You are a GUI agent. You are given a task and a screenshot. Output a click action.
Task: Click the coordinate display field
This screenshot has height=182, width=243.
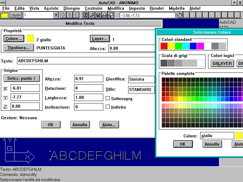point(148,15)
